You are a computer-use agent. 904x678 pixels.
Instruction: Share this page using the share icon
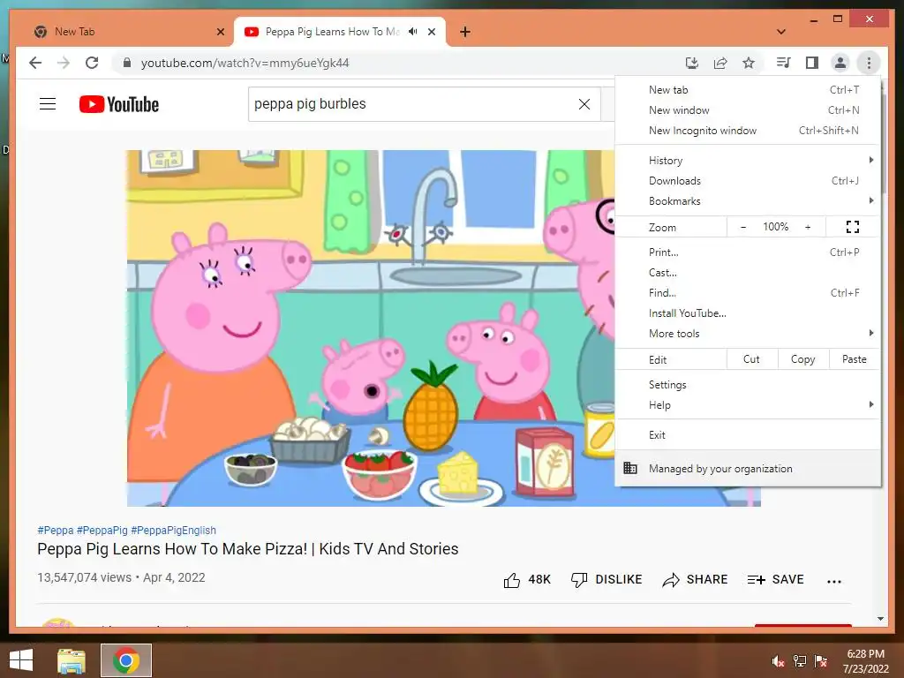pos(720,63)
